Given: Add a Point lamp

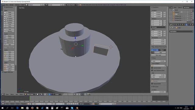Looking at the screenshot, I should pyautogui.click(x=9, y=52).
